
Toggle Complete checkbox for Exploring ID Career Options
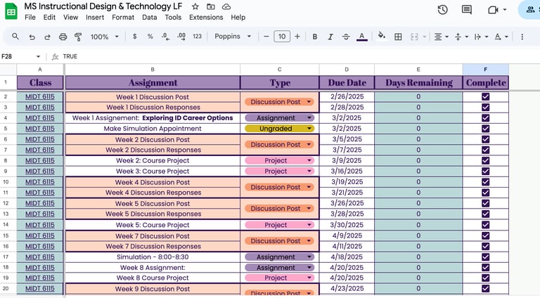(x=486, y=118)
